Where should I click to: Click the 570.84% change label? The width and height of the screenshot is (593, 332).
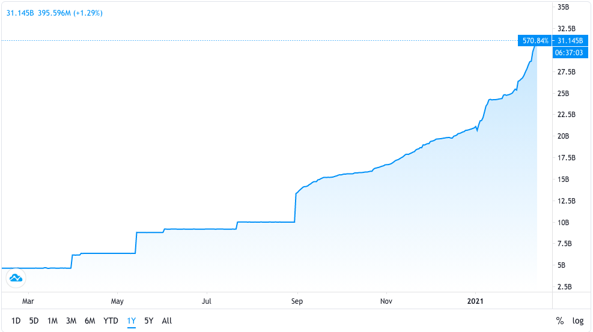tap(535, 40)
